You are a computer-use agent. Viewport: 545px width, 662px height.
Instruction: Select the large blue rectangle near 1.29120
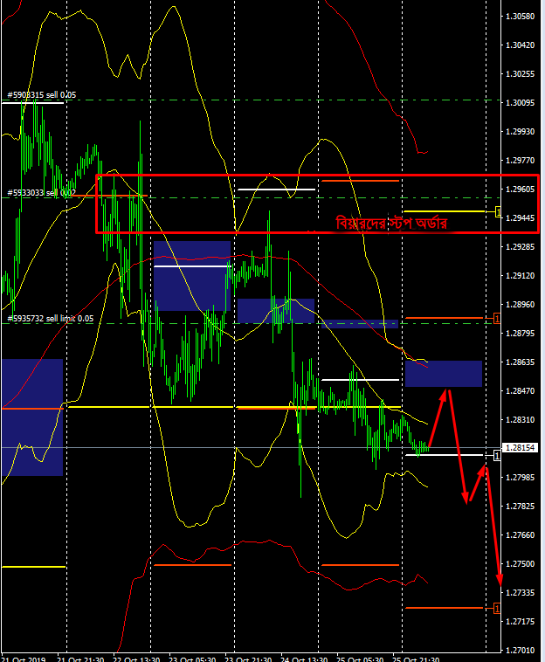(x=191, y=276)
